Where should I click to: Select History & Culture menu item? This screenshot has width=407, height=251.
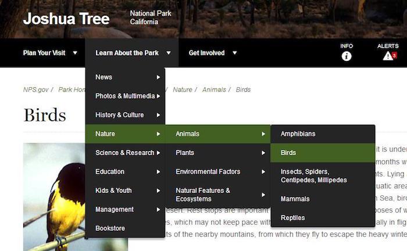125,115
